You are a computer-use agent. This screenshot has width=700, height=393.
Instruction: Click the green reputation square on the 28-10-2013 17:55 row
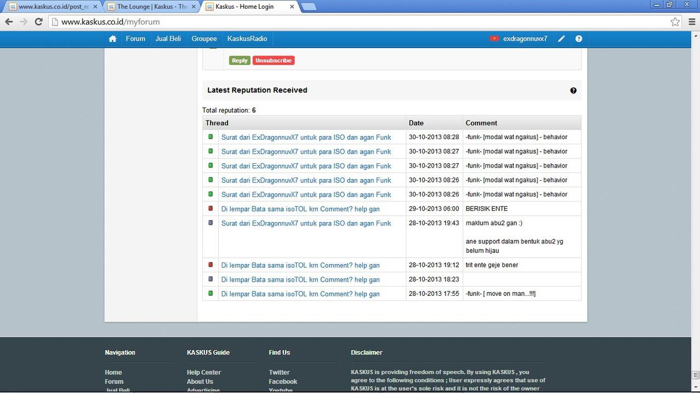click(211, 293)
